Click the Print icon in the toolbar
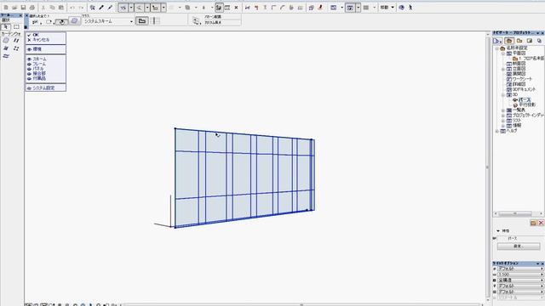 point(32,8)
